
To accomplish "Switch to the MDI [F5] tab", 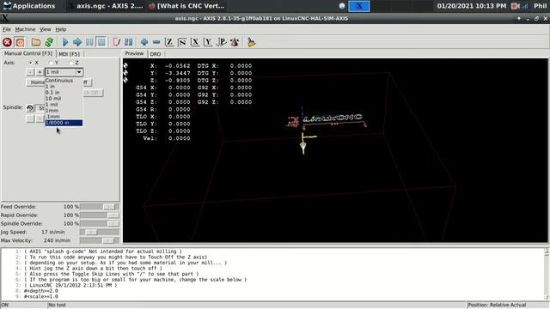I will click(69, 54).
